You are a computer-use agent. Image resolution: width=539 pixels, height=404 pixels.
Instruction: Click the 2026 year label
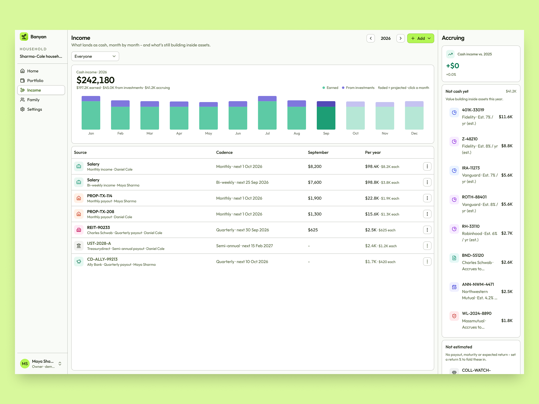click(386, 38)
